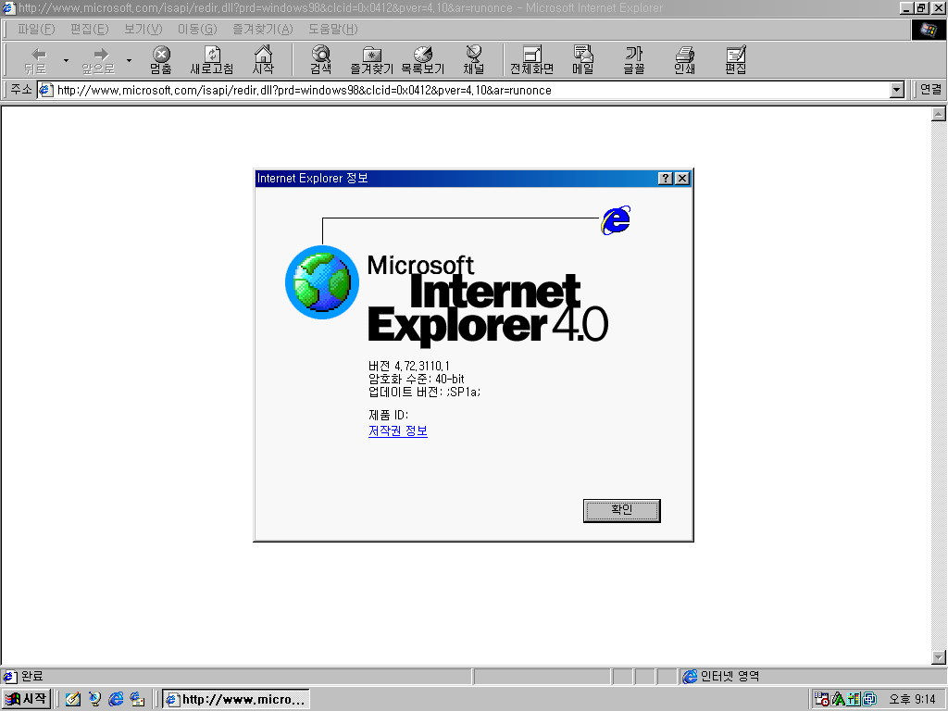Click the blue IE 'e' logo in the dialog
The width and height of the screenshot is (948, 711).
pos(616,220)
